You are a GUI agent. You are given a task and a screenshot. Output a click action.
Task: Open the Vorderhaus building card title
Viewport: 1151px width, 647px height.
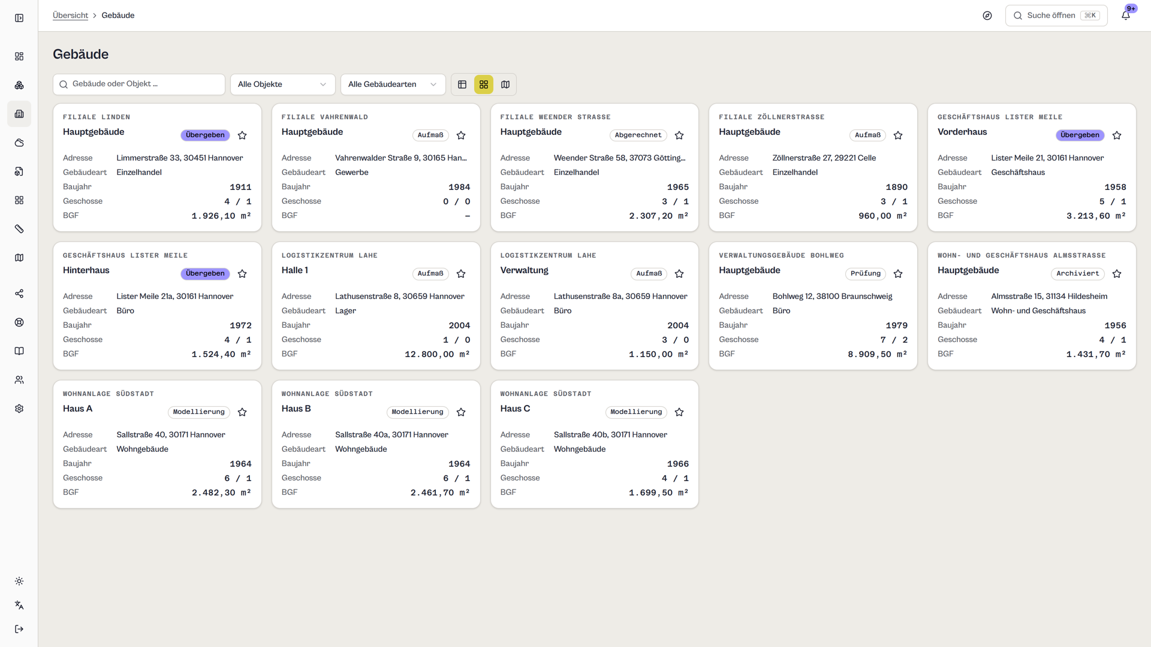pyautogui.click(x=962, y=132)
